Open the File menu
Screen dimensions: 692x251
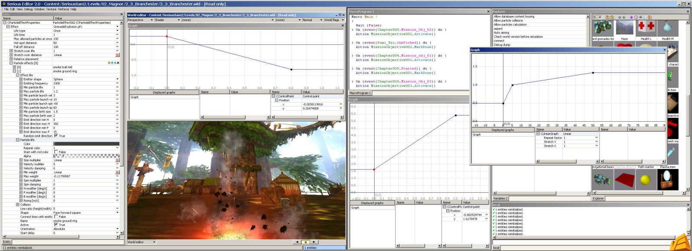pos(6,9)
